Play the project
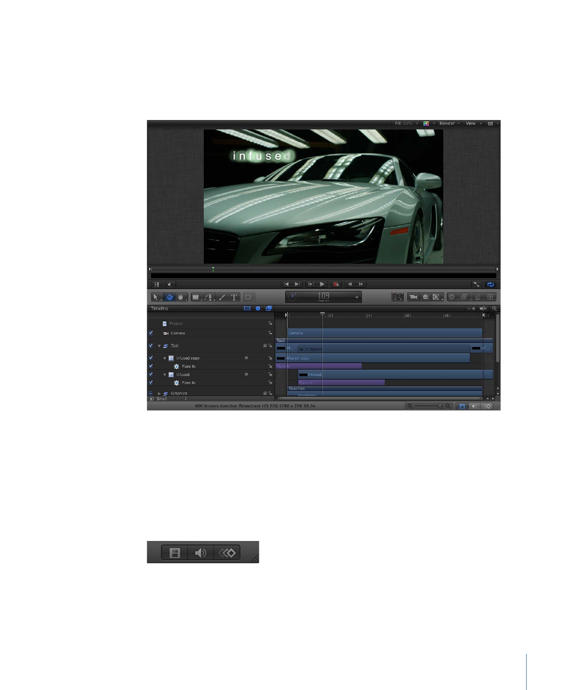The image size is (575, 690). [322, 285]
